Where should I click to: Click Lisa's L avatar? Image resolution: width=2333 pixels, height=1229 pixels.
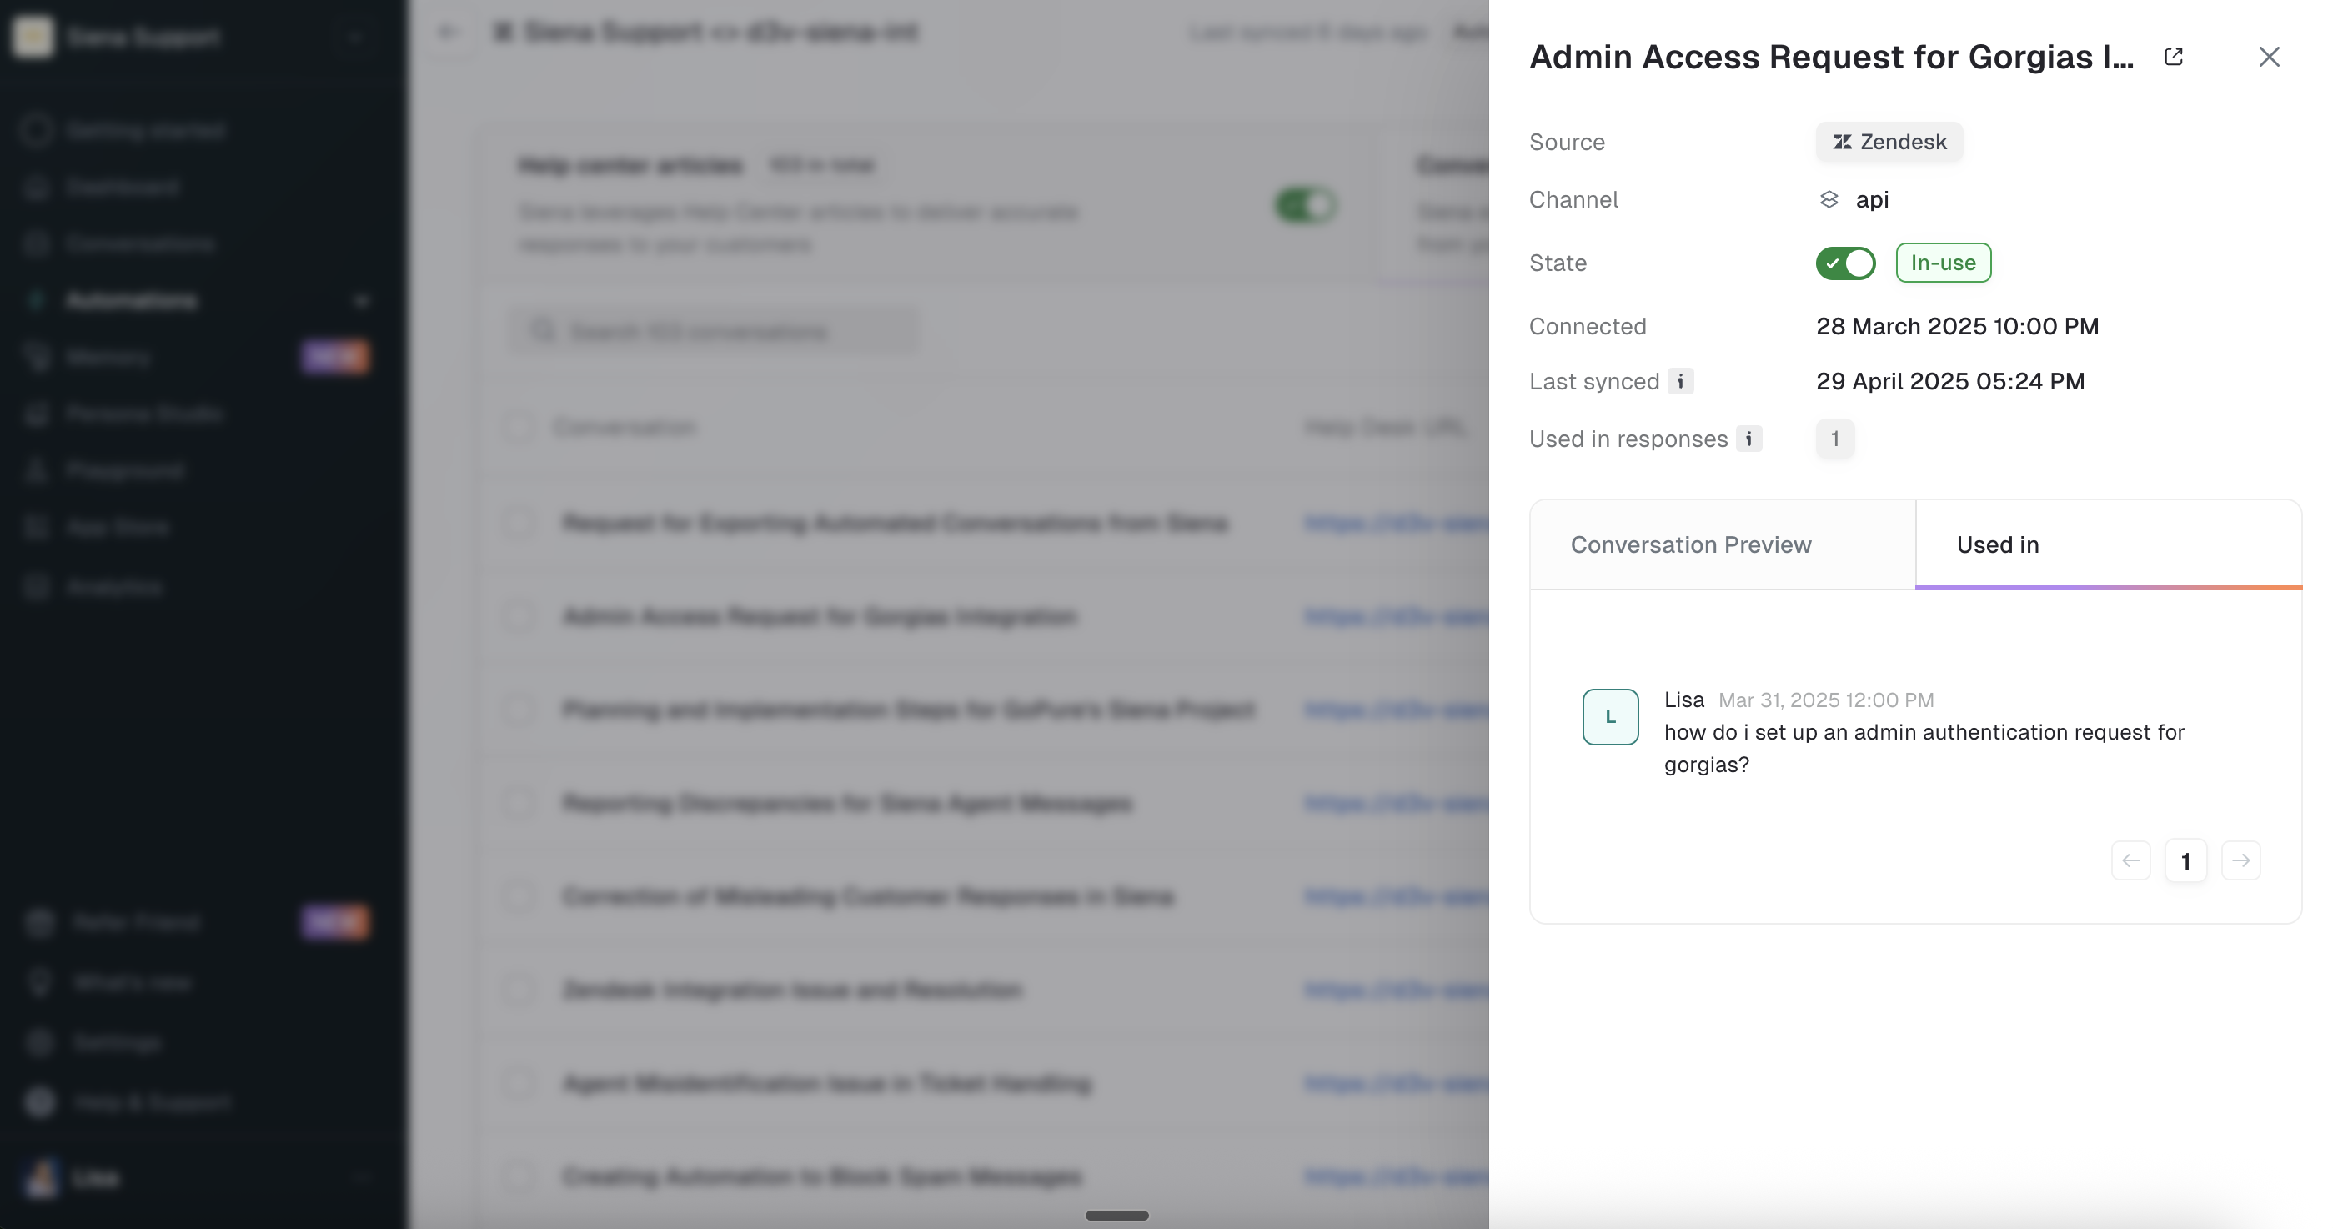tap(1610, 716)
